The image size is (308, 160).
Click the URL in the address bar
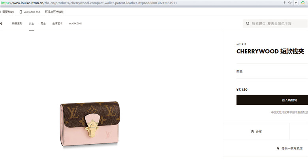[x=89, y=3]
